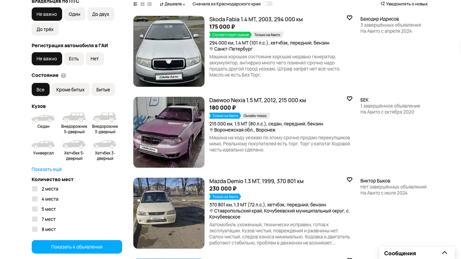Check the 5 мест checkbox
The width and height of the screenshot is (461, 259).
[35, 209]
